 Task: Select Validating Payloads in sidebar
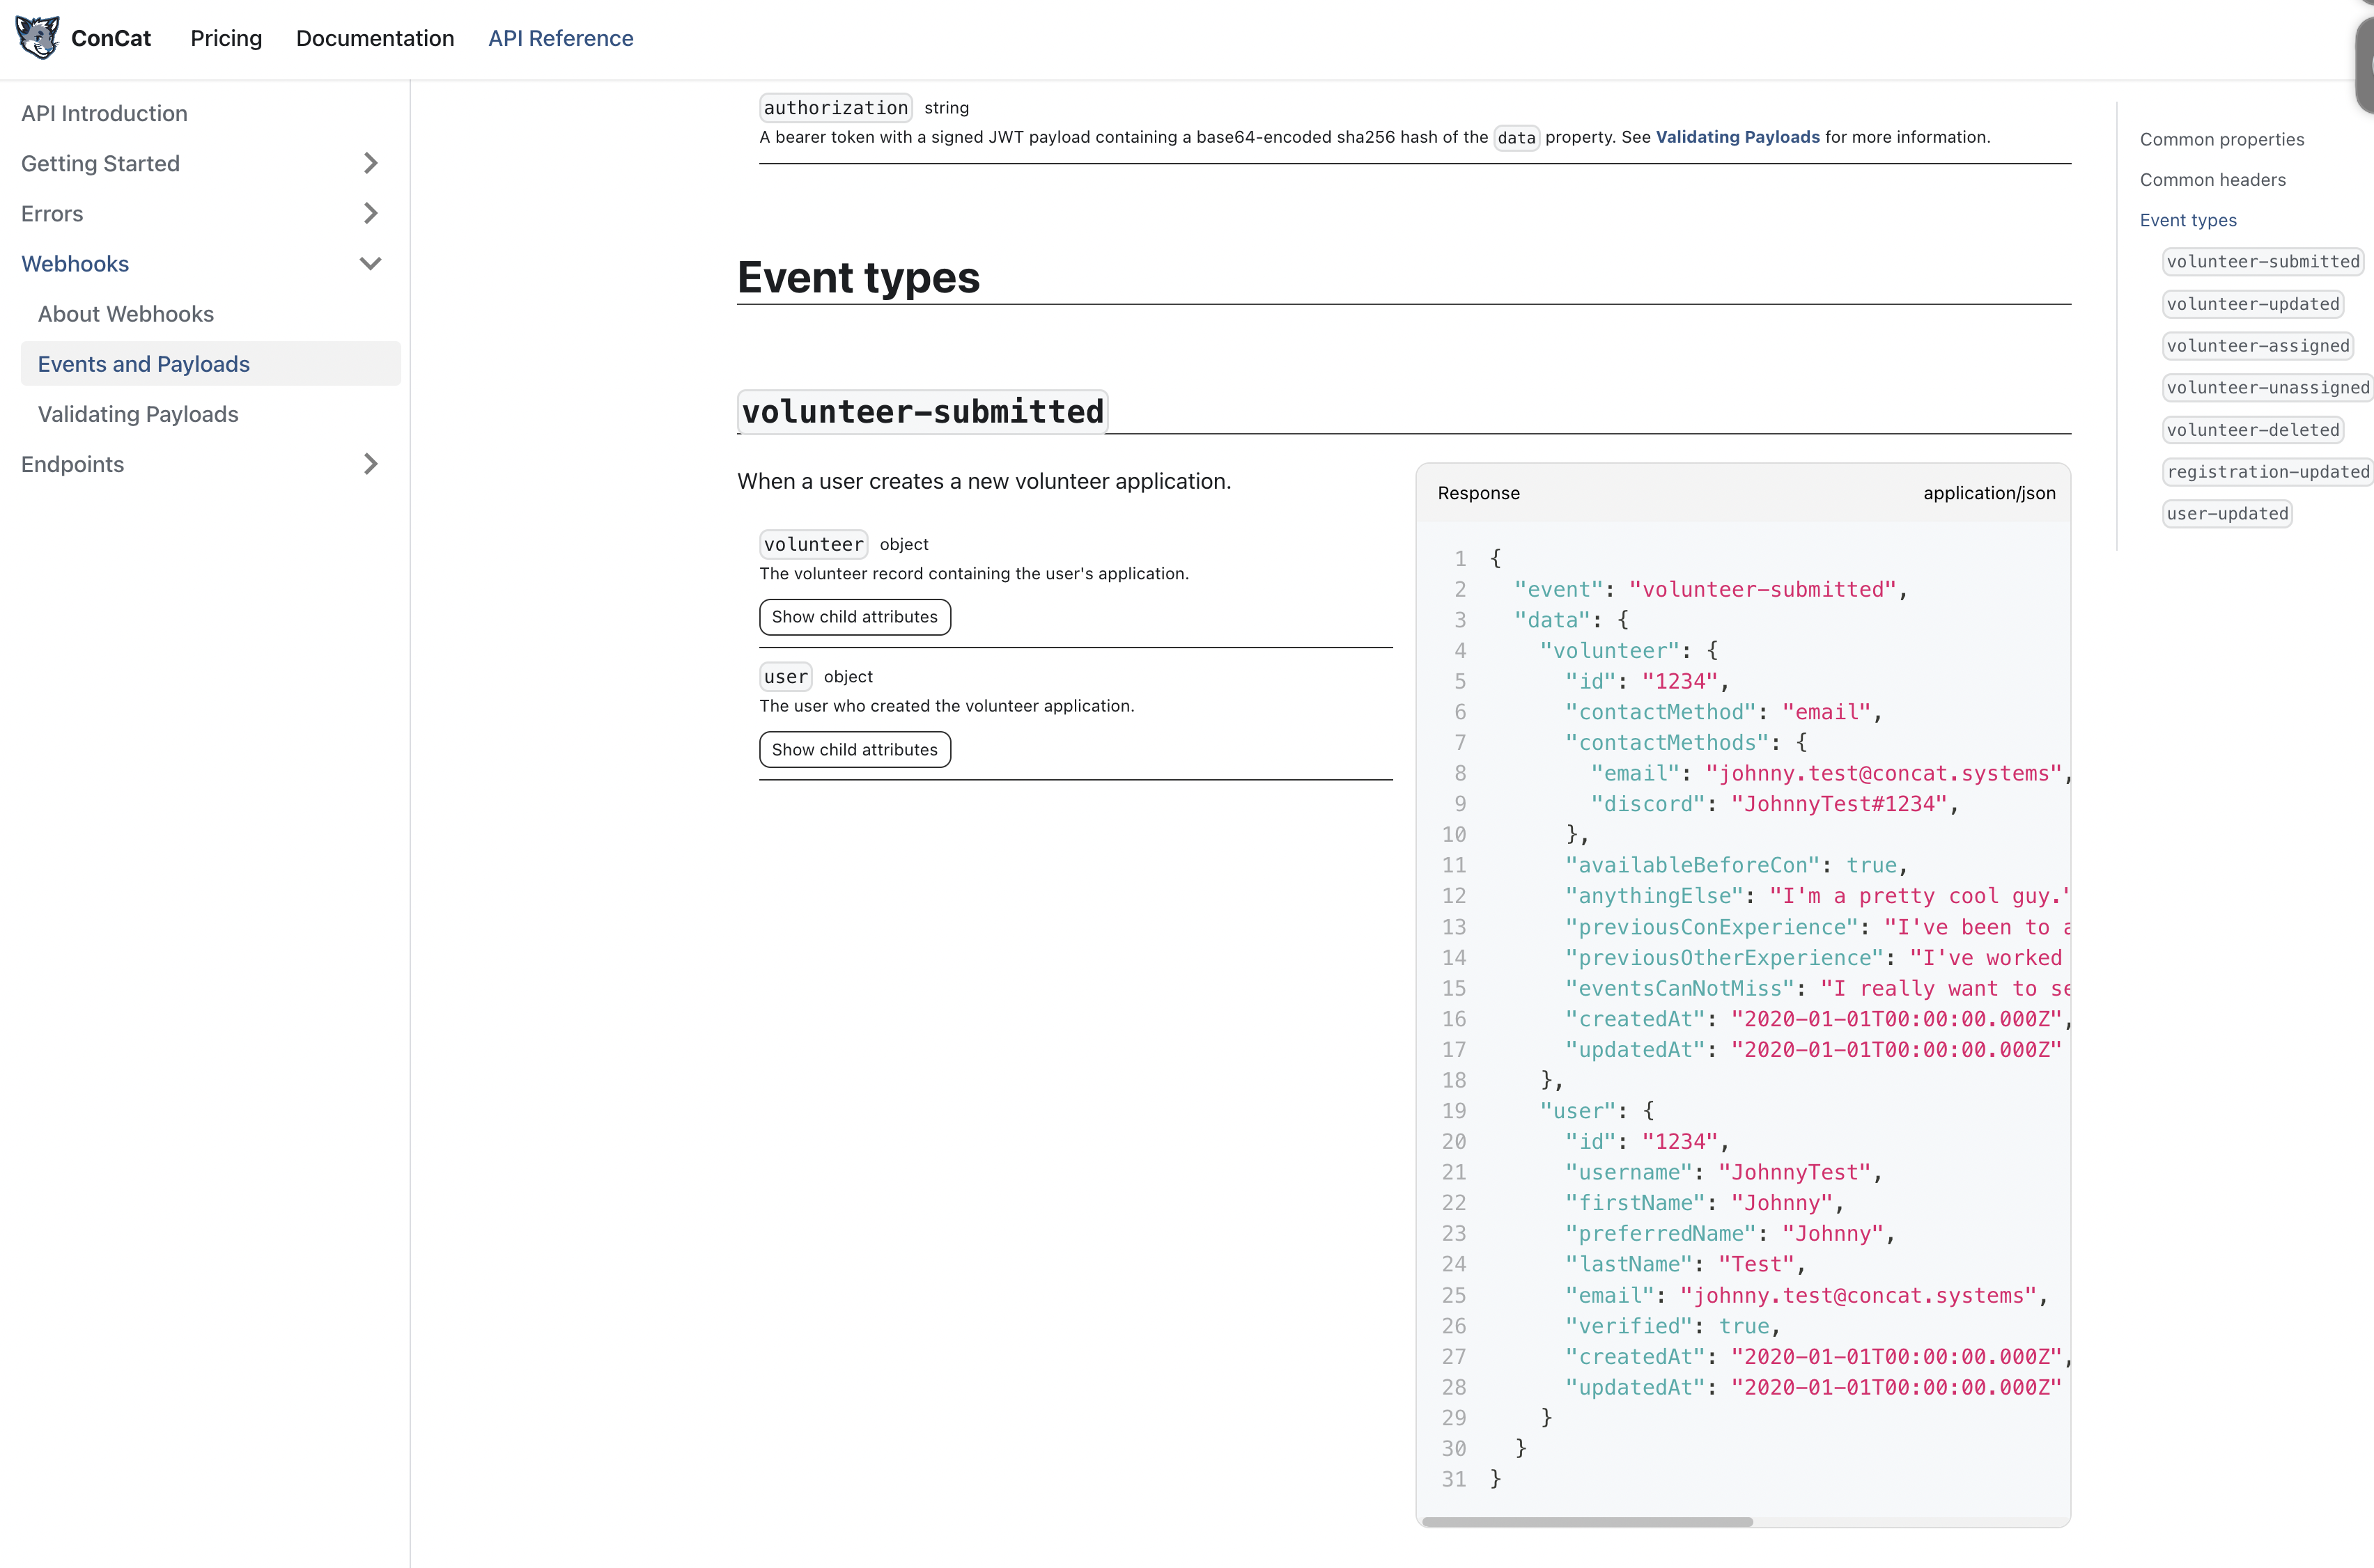coord(138,414)
